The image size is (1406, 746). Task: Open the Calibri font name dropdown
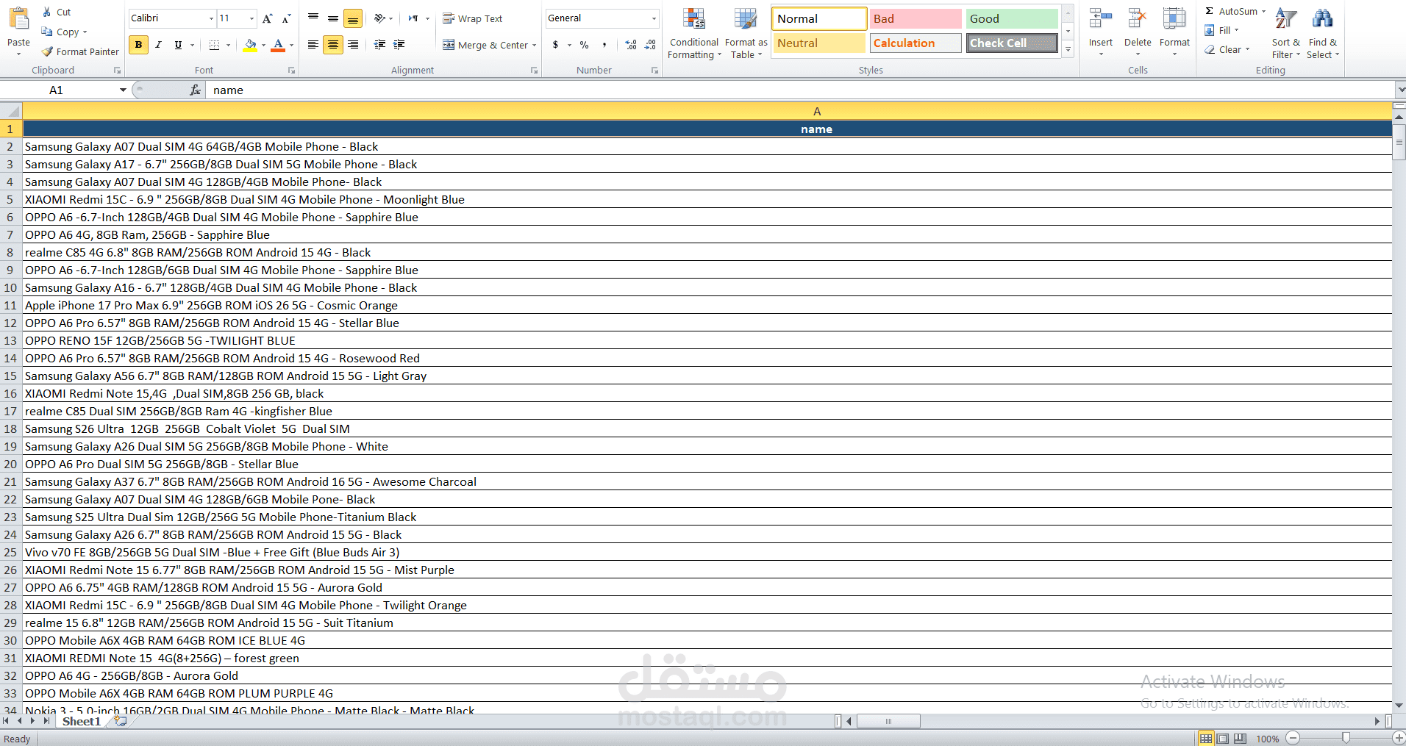pyautogui.click(x=211, y=18)
